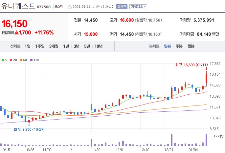Click the 거래량 volume legend marker
The image size is (225, 153).
214,136
